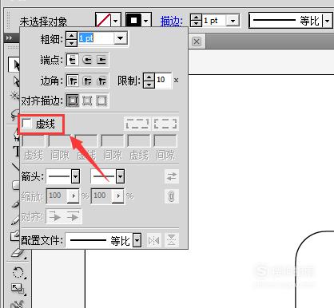This screenshot has width=334, height=308.
Task: Open the fill swatch dropdown arrow
Action: 115,21
